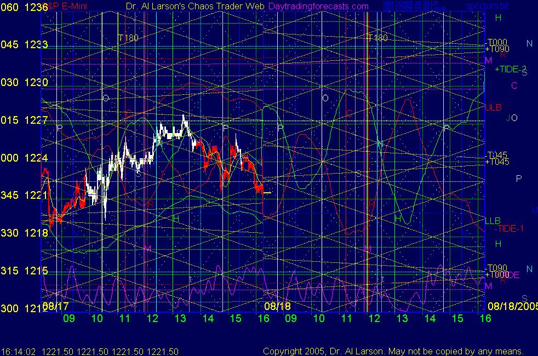Click the "345 1221" price axis label
This screenshot has height=356, width=538.
point(24,195)
